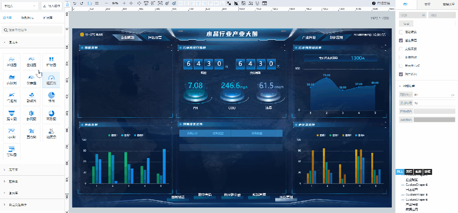The height and width of the screenshot is (213, 458).
Task: Zoom out using the minus toolbar icon
Action: (106, 3)
